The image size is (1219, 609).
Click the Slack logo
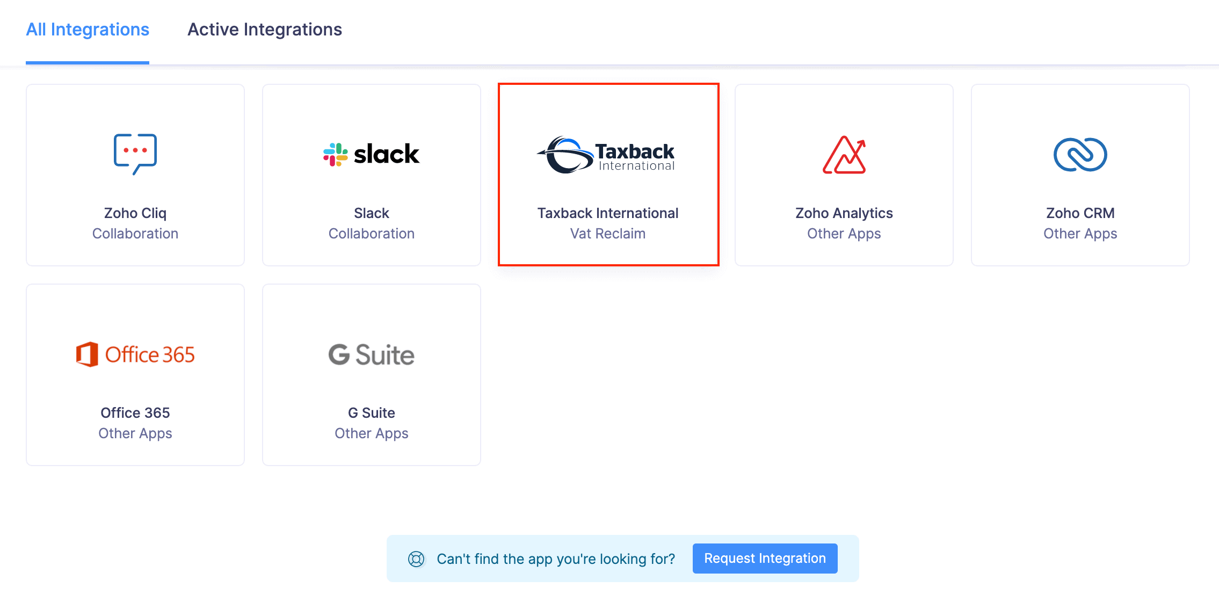click(372, 154)
